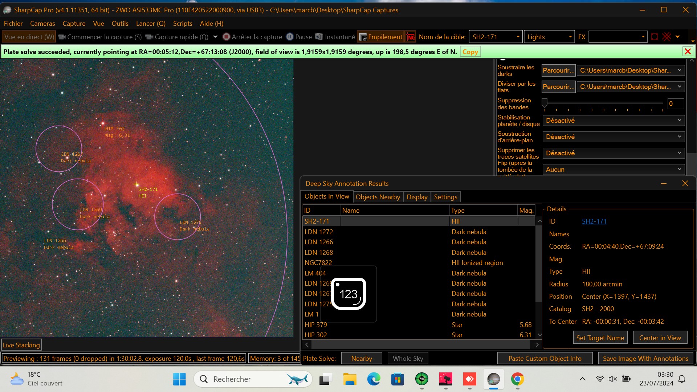Start capture with Commencer la capture
Image resolution: width=697 pixels, height=392 pixels.
(x=100, y=37)
